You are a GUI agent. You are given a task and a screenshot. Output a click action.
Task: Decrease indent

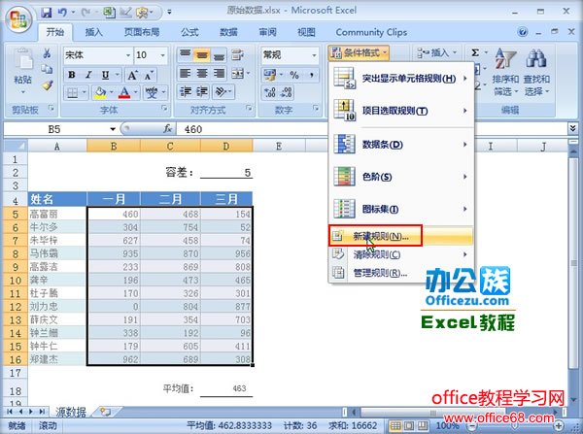[186, 92]
